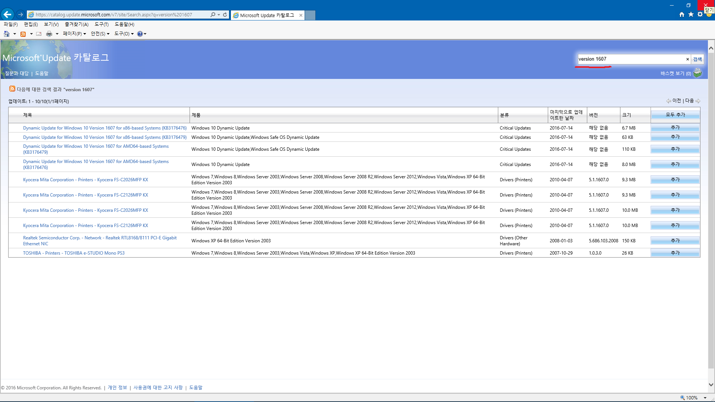Sort by the 제목 column header

(x=28, y=115)
